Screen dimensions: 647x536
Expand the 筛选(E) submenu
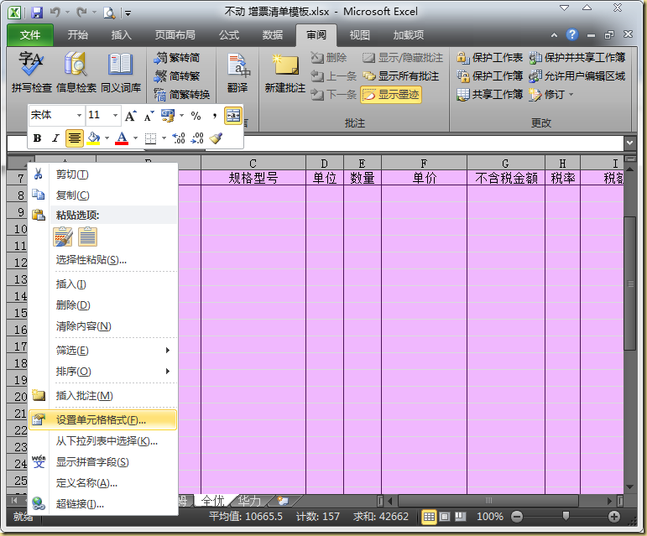click(x=103, y=351)
